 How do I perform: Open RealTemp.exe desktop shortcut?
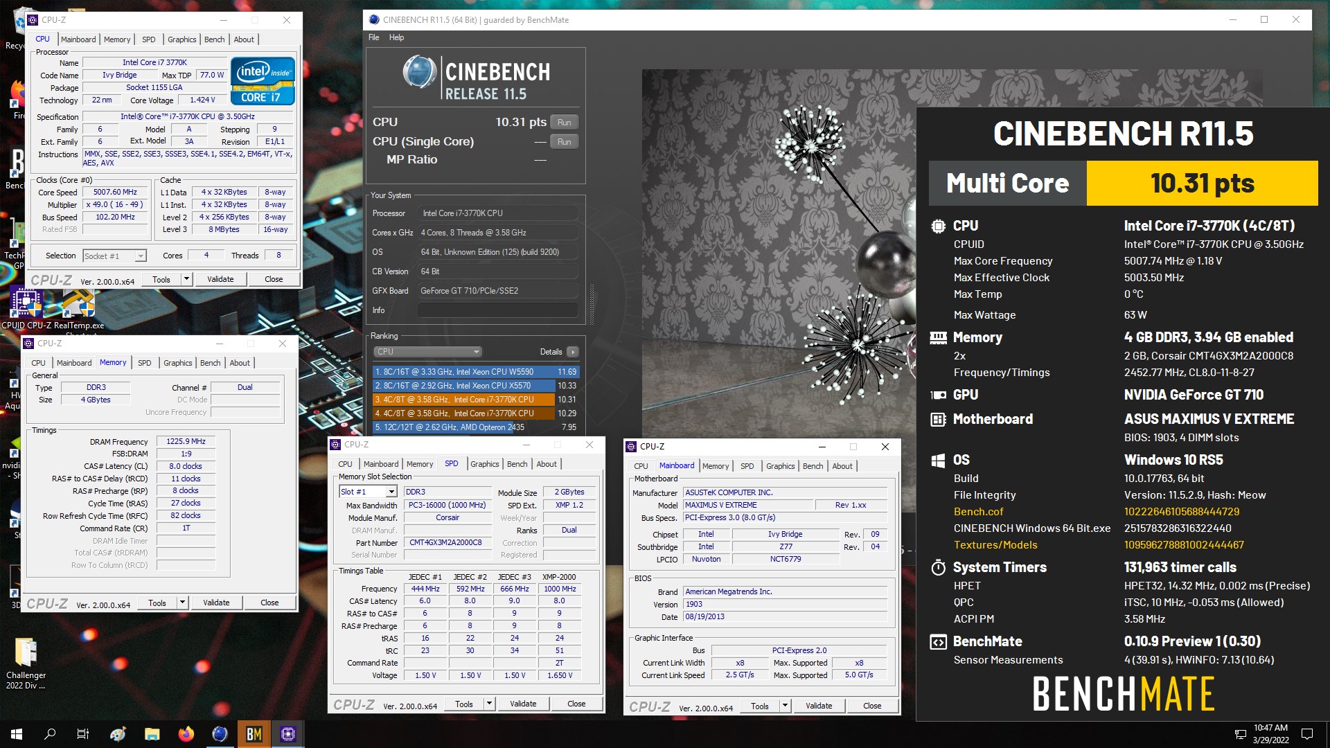(78, 309)
